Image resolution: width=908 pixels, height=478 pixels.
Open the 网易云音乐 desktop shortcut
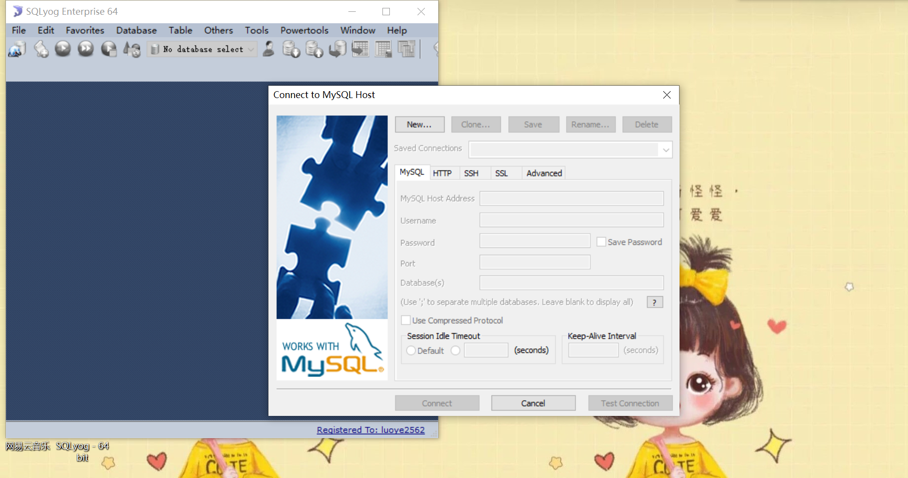tap(28, 446)
